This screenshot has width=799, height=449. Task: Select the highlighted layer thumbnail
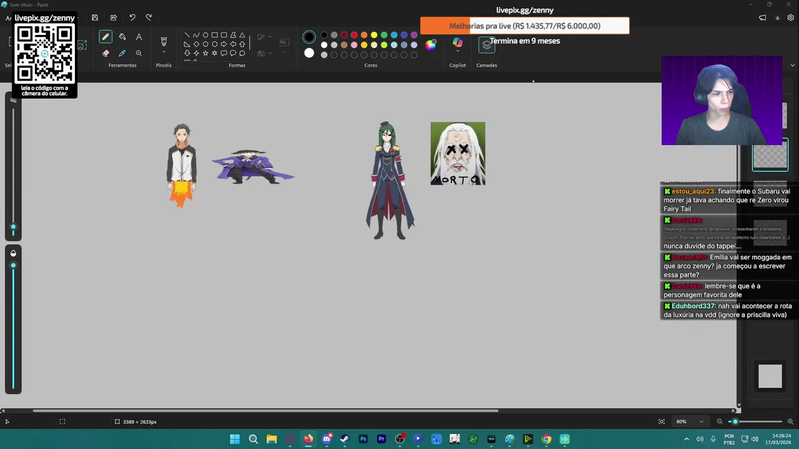pos(770,155)
